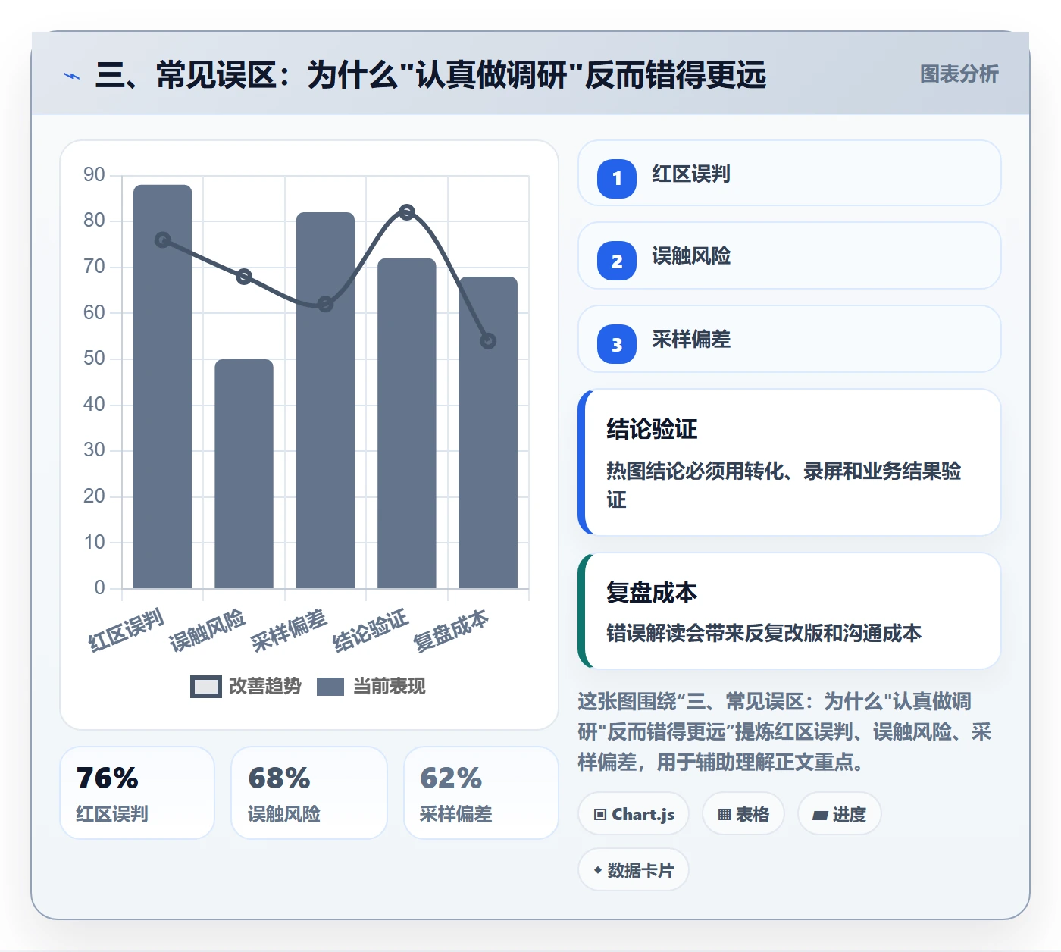Select the Chart.js tag
Viewport: 1061px width, 952px height.
pyautogui.click(x=634, y=814)
